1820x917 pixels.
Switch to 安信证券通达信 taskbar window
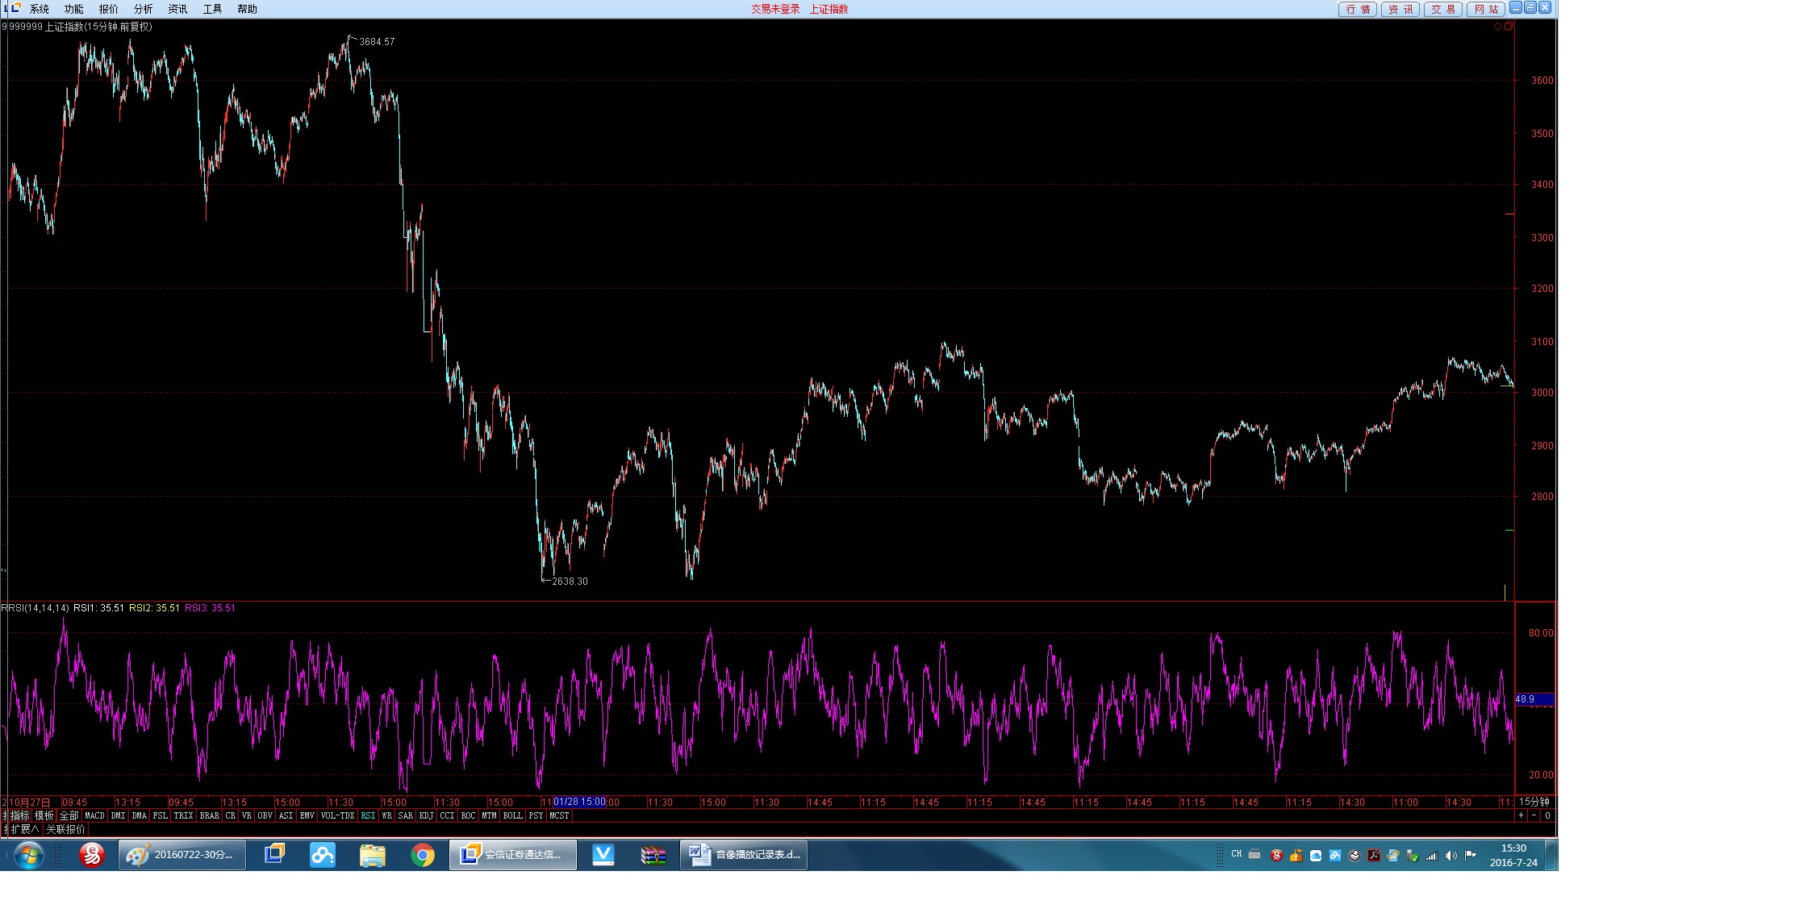coord(513,855)
